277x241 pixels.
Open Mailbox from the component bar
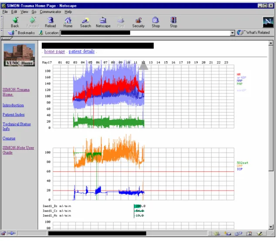coord(227,234)
